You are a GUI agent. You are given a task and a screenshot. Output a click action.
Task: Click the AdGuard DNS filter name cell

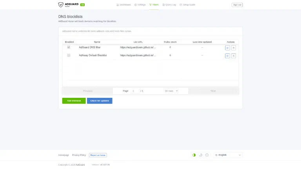90,47
